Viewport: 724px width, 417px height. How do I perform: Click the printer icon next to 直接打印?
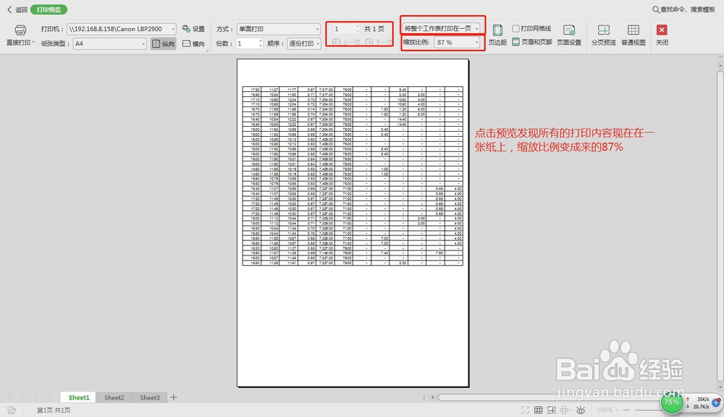pyautogui.click(x=20, y=28)
